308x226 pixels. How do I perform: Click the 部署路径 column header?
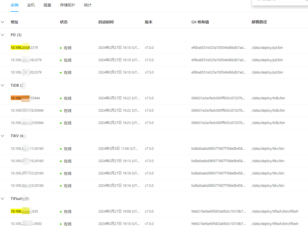coord(259,22)
